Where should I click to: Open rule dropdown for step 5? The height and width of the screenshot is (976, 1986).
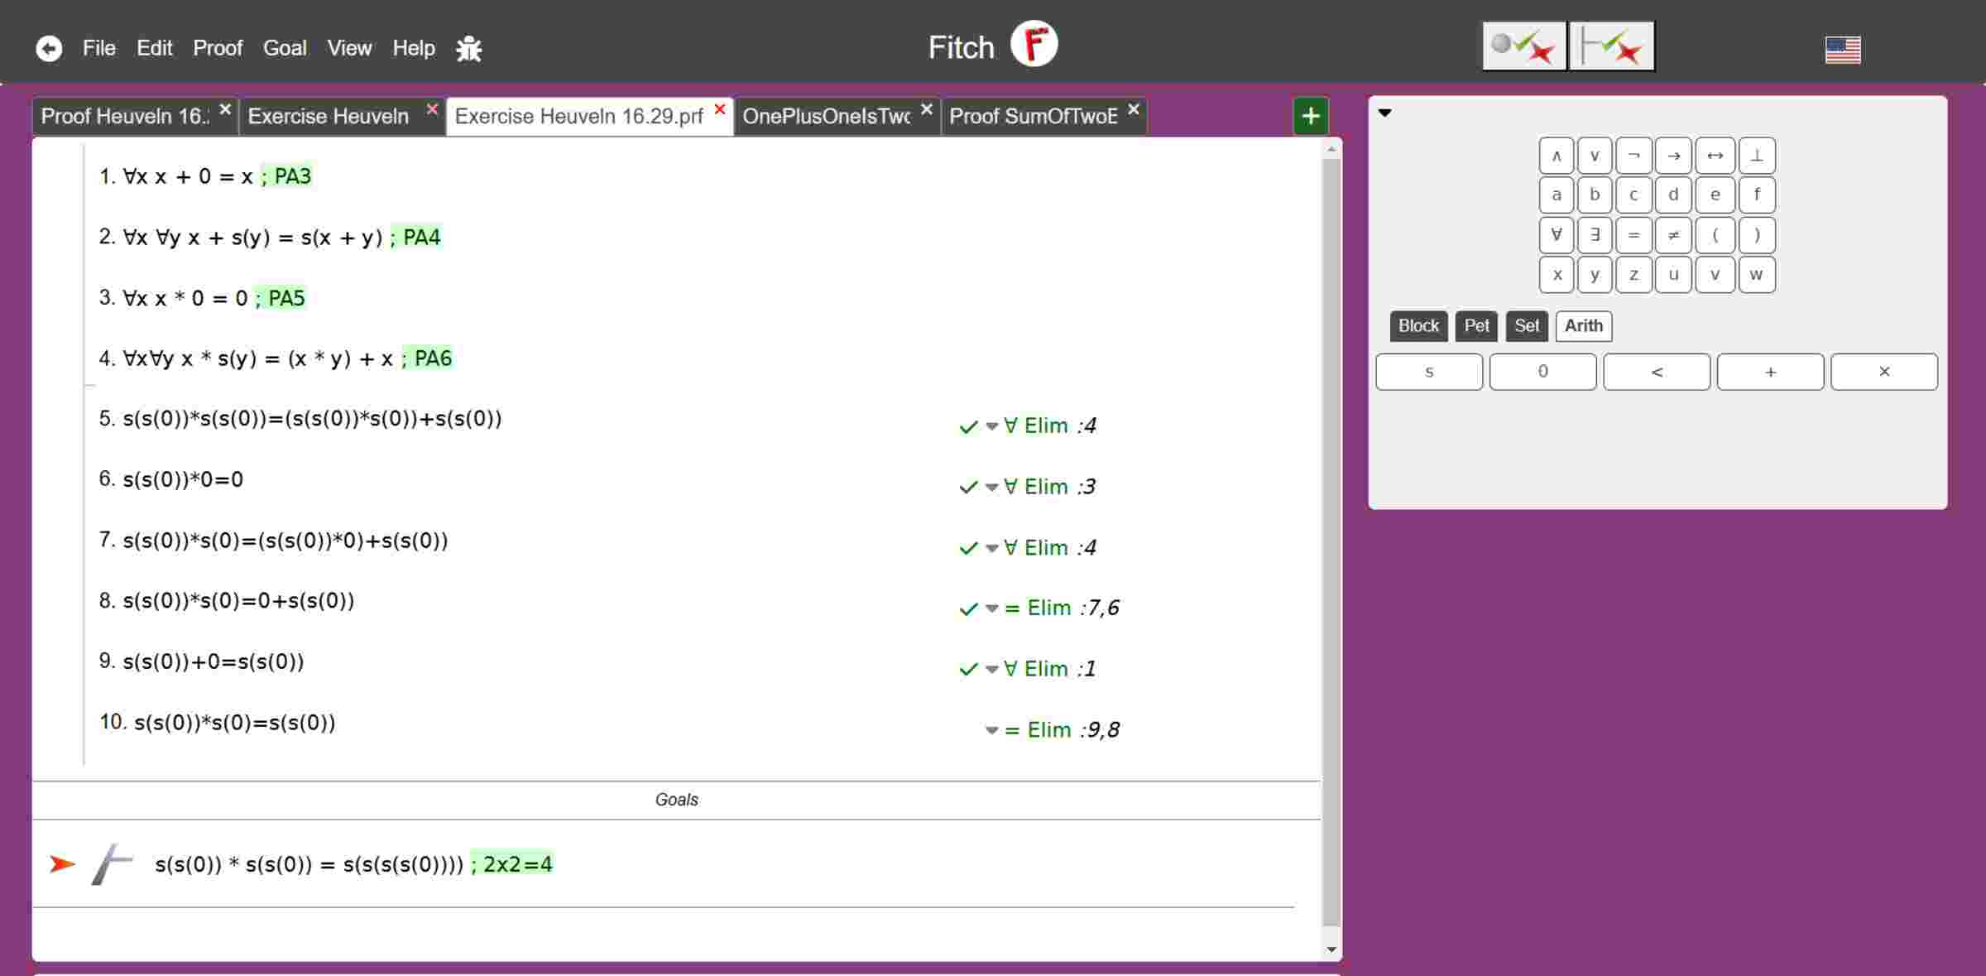pos(991,426)
